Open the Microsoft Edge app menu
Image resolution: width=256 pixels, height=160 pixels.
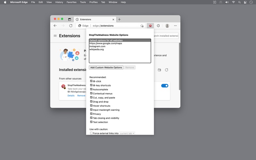coord(19,2)
